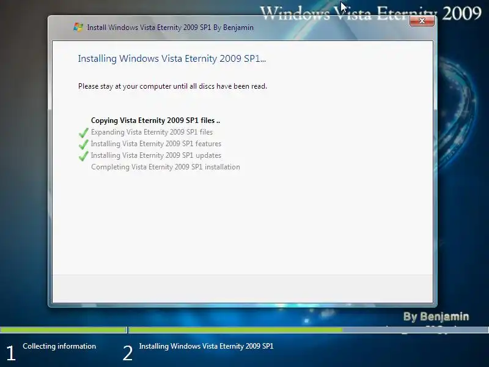Viewport: 489px width, 367px height.
Task: Click the checkmark next to Installing features
Action: (x=84, y=144)
